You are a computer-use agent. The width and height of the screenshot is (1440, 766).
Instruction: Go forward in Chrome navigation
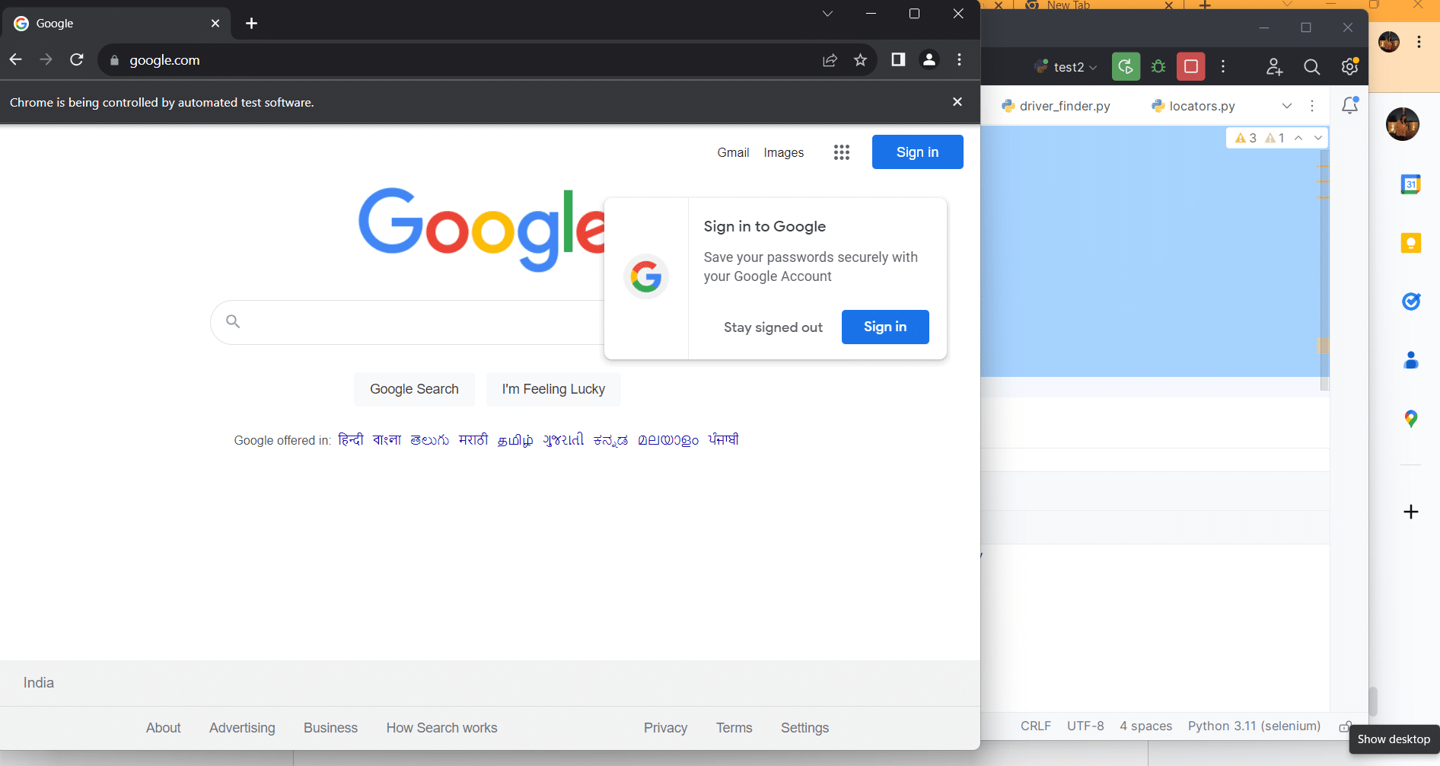pos(46,59)
